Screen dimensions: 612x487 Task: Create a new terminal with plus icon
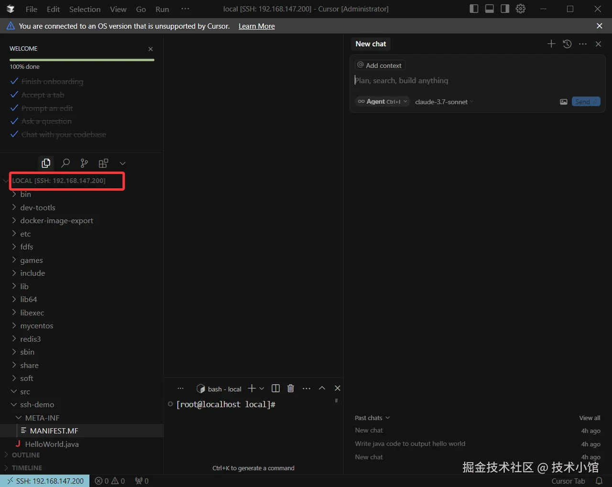tap(251, 389)
